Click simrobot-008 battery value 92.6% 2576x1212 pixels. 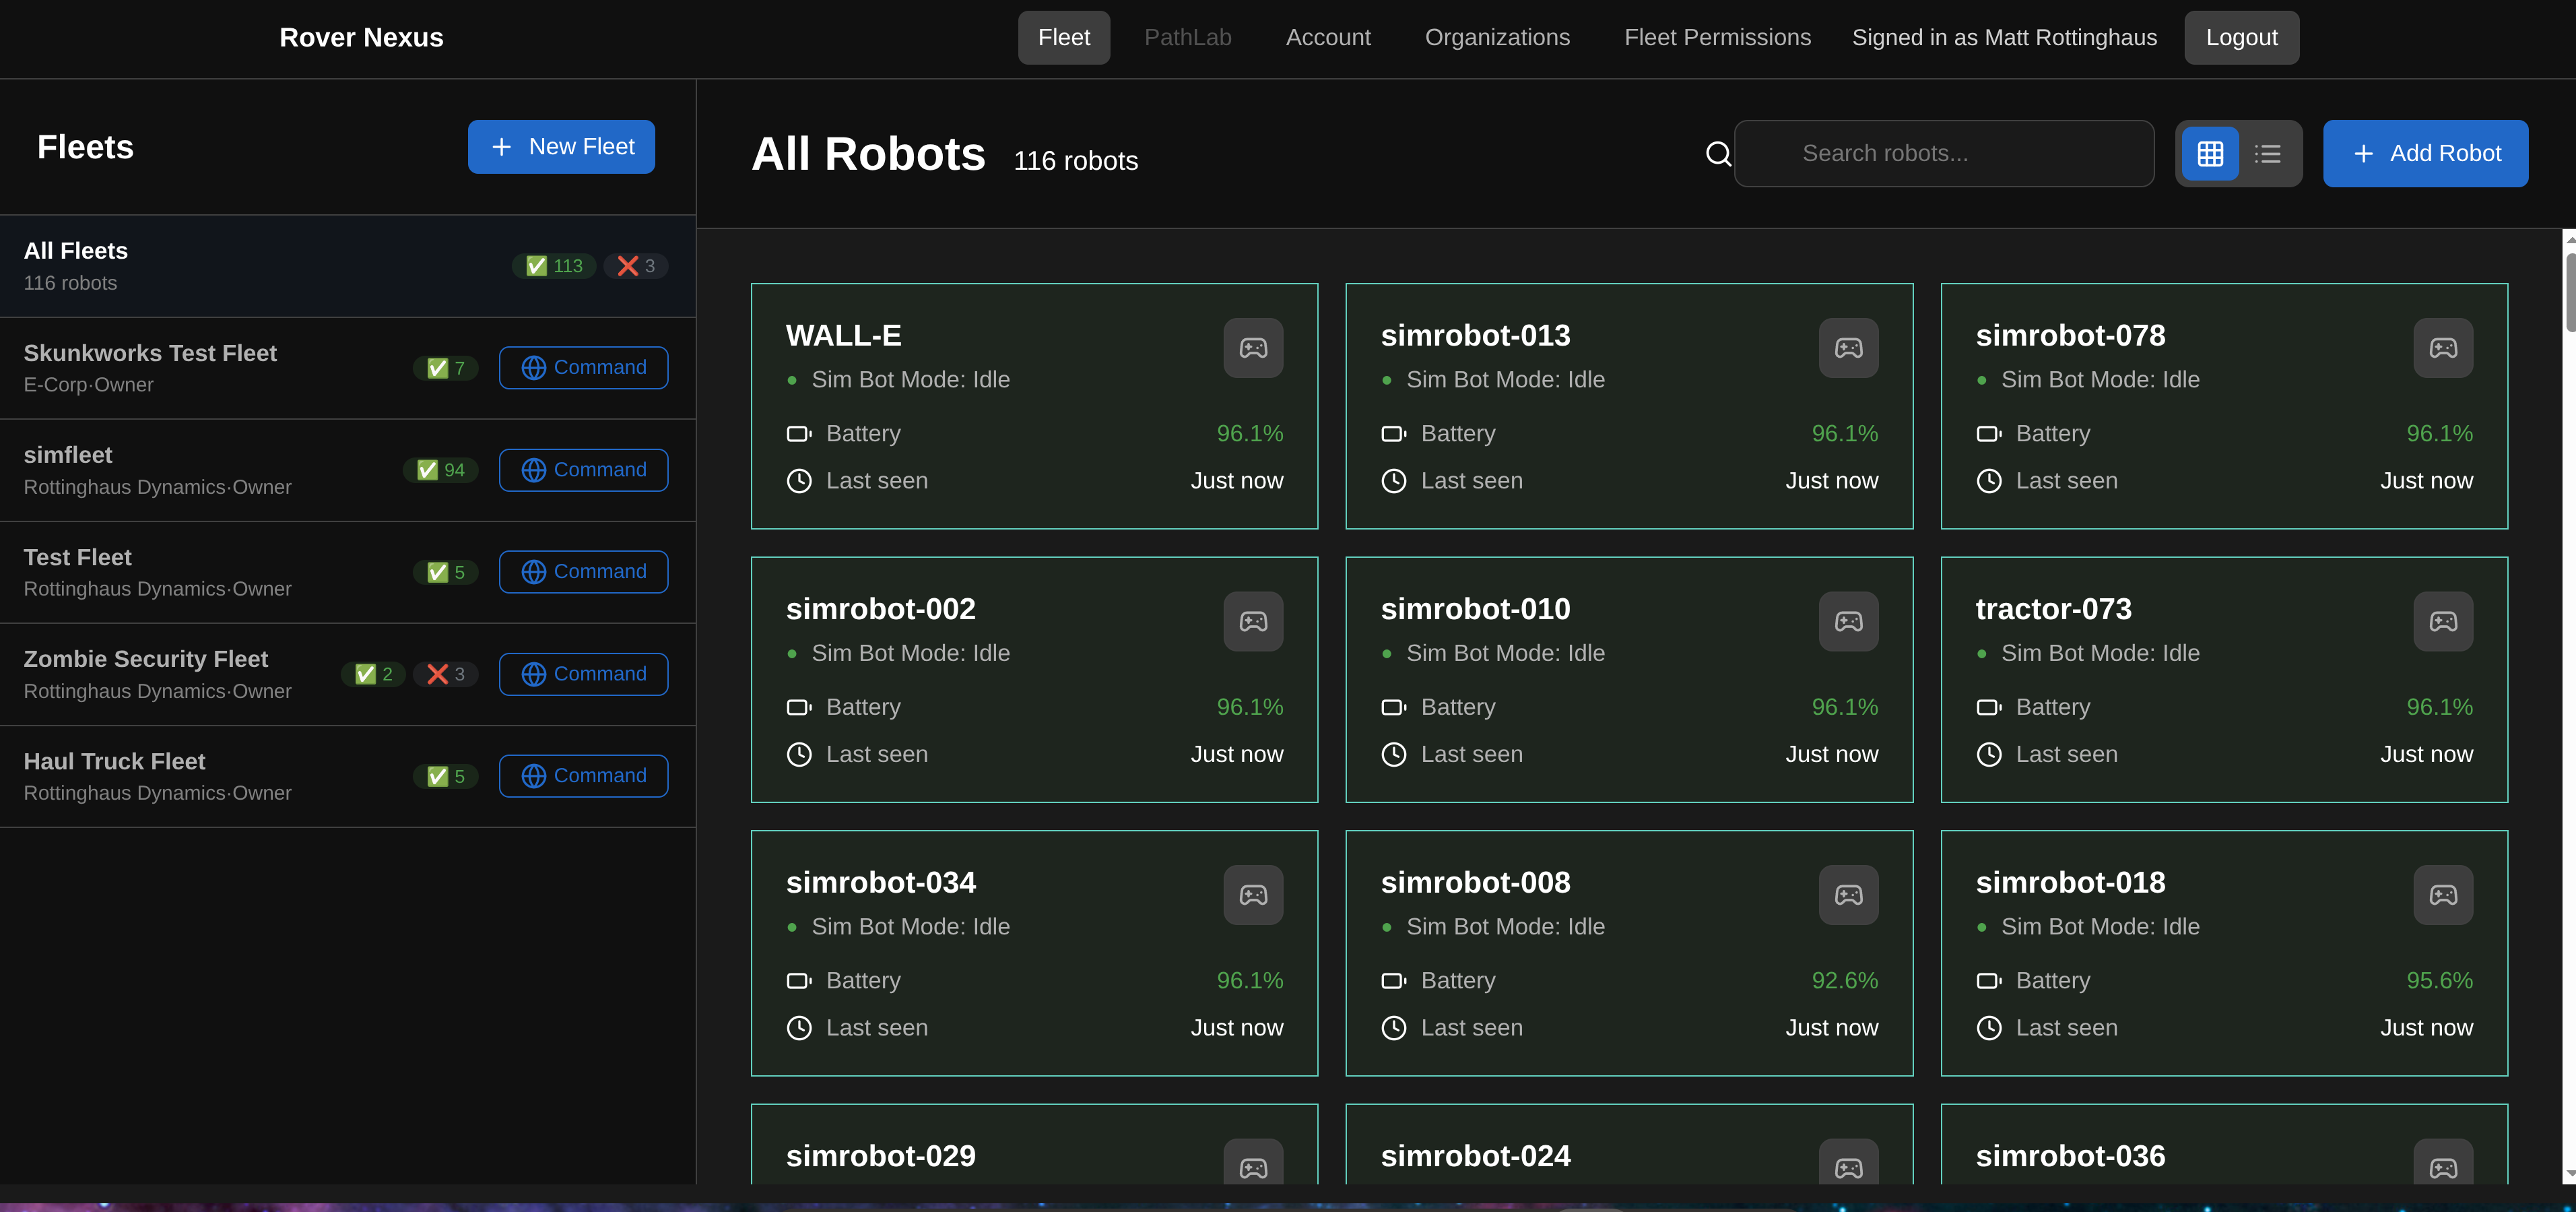point(1844,981)
